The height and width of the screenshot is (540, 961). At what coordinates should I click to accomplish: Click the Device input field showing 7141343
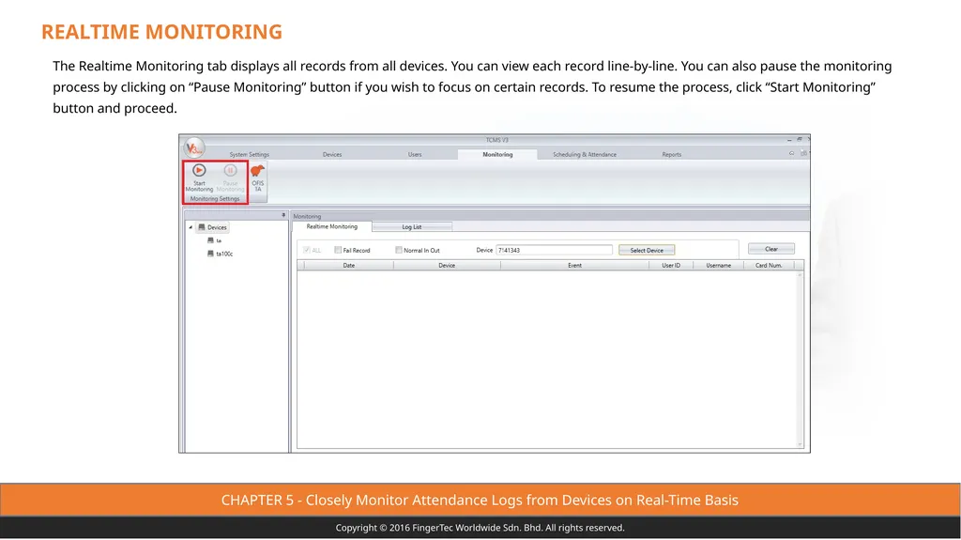(x=554, y=250)
